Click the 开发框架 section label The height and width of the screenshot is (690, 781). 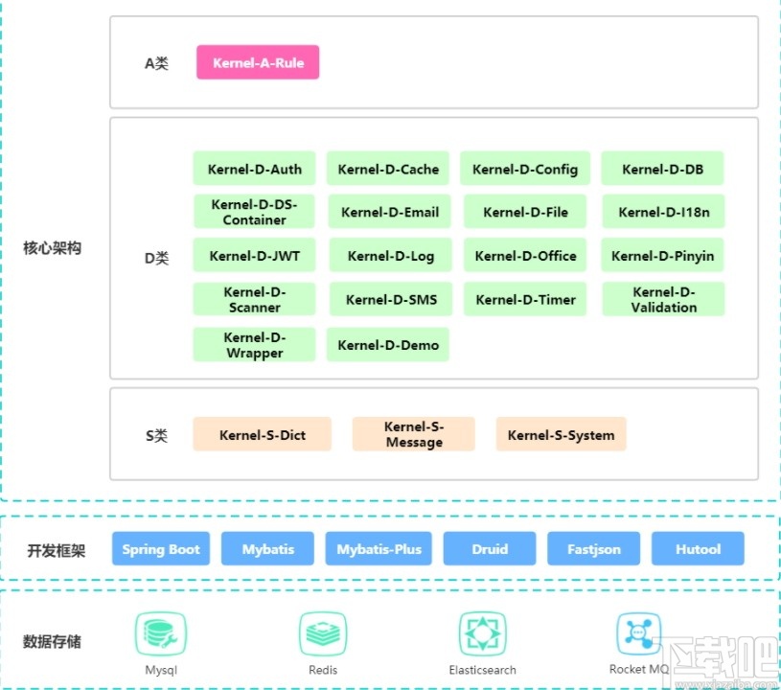56,550
